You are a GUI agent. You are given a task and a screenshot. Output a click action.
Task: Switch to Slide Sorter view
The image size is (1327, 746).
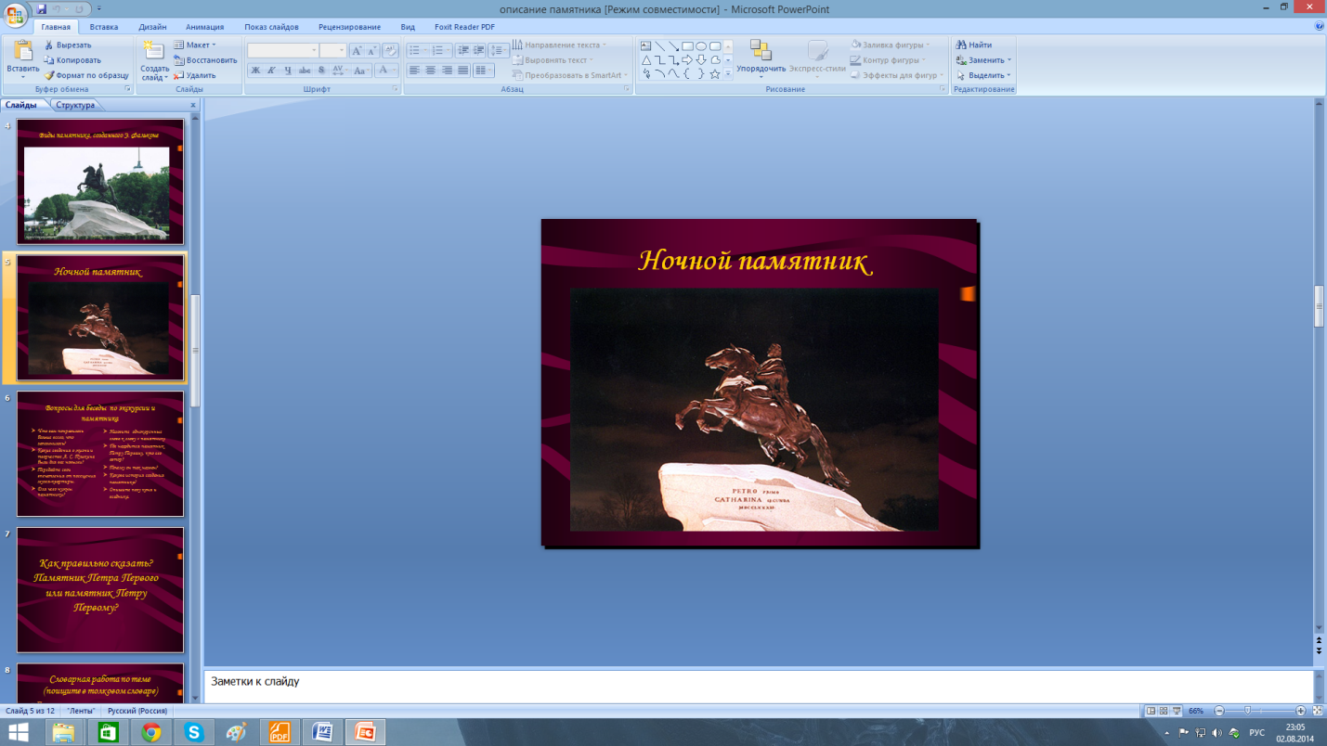point(1164,711)
